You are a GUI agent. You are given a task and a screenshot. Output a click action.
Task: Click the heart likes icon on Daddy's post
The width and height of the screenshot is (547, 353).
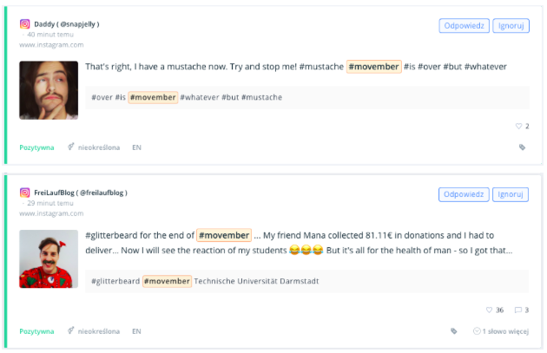519,126
